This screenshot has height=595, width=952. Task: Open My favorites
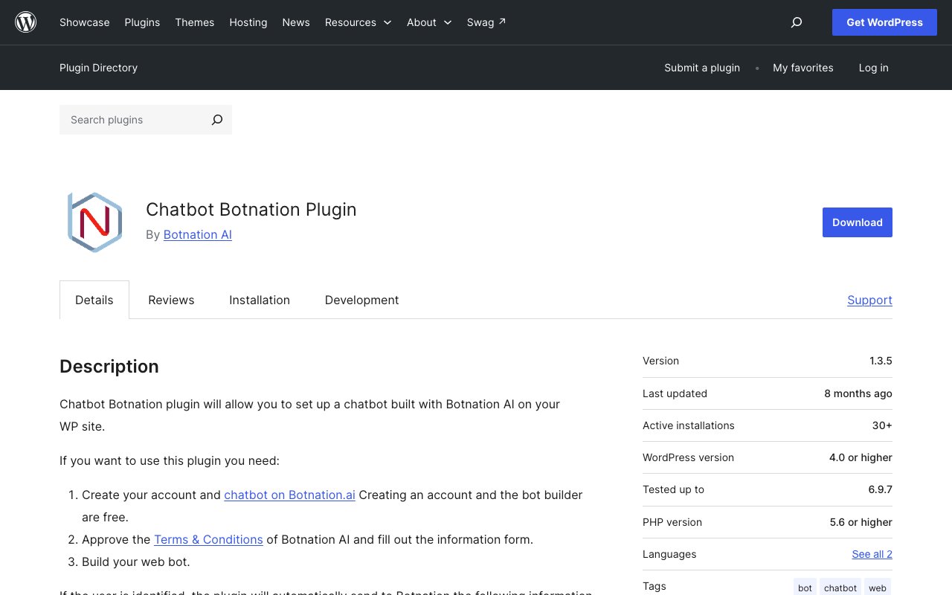point(803,68)
